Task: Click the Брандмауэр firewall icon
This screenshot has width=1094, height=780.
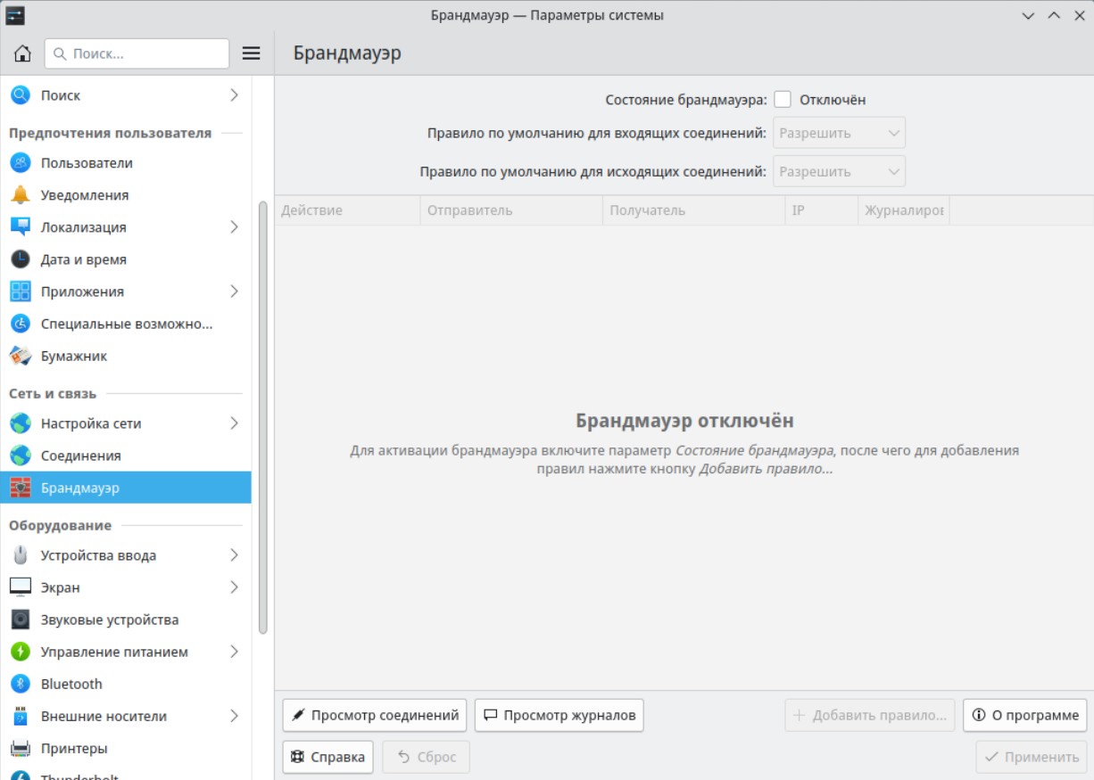Action: 21,488
